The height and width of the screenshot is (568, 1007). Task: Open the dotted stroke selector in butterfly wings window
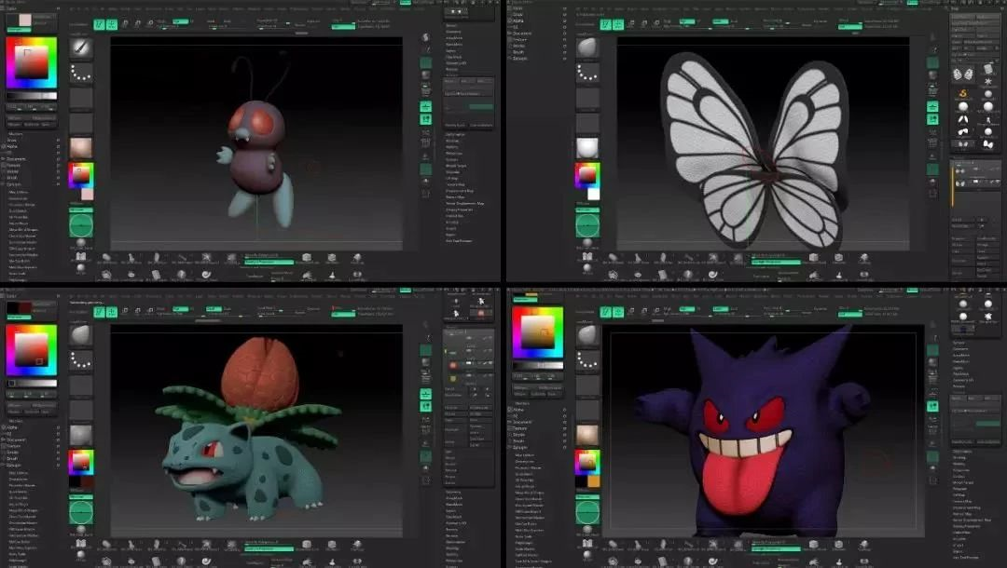pos(587,72)
